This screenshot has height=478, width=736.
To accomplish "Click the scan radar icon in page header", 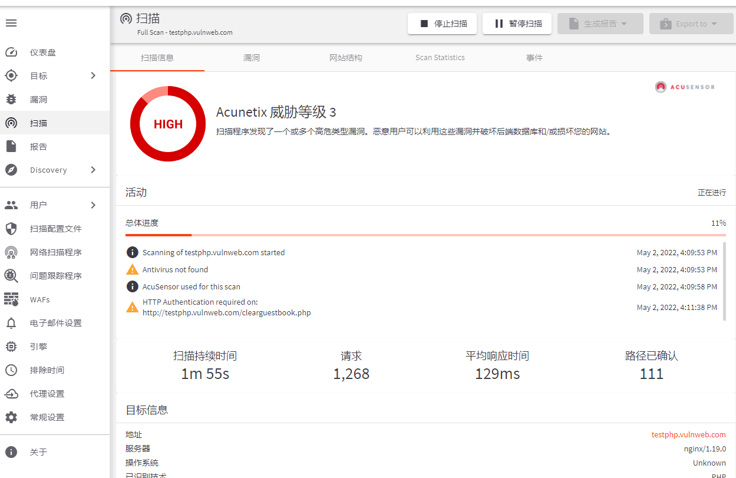I will tap(126, 18).
